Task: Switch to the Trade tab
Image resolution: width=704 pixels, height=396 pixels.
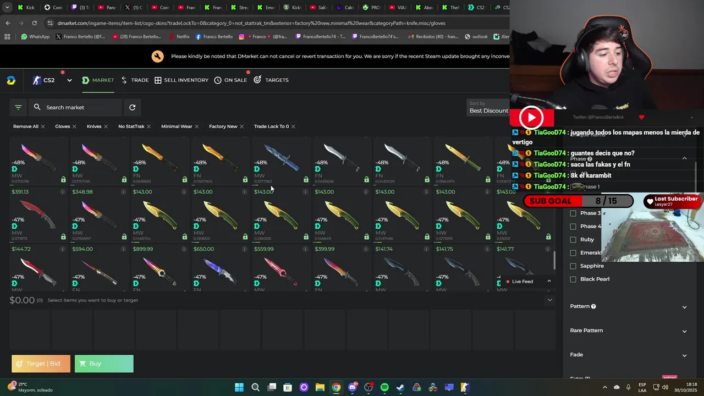Action: [x=135, y=80]
